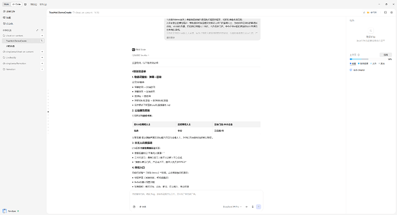Click the highlighted outline dot left of chat
The width and height of the screenshot is (397, 215).
48,112
